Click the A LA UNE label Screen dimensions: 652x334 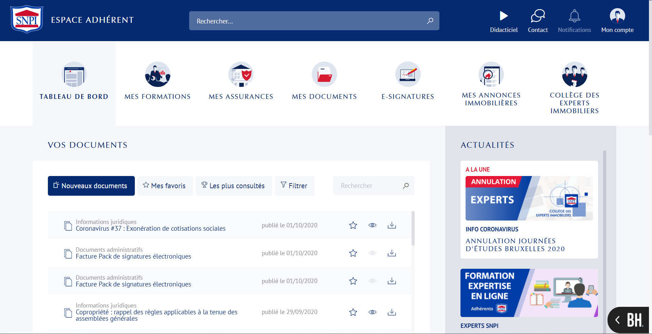coord(478,170)
